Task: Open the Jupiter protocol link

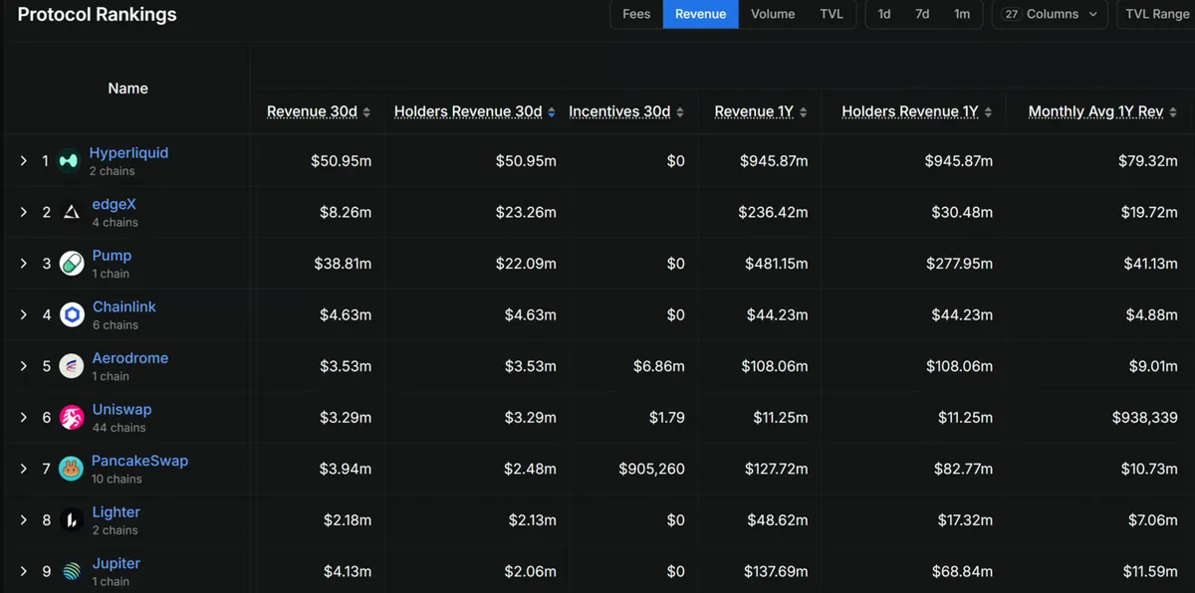Action: click(x=117, y=563)
